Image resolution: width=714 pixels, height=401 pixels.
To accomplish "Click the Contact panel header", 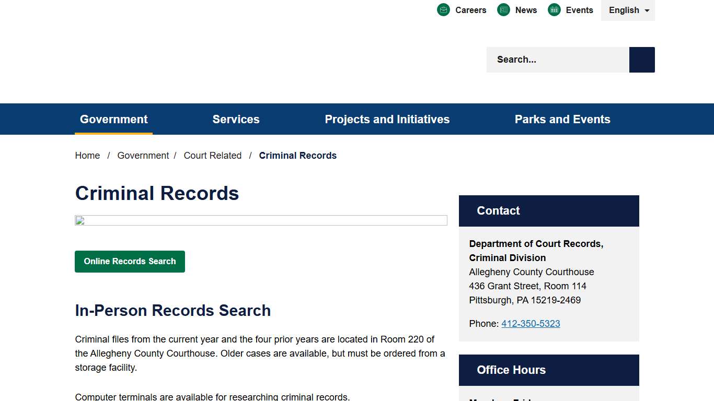I will coord(498,210).
